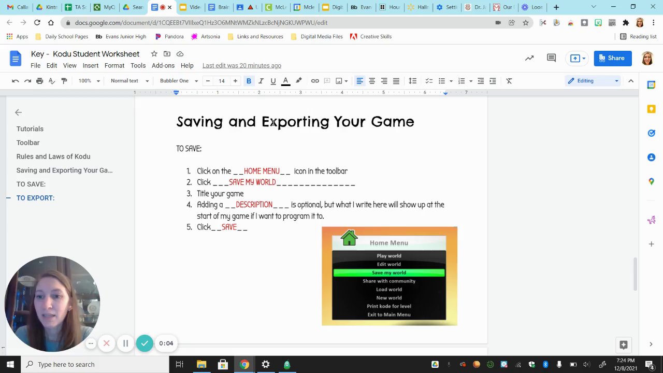Set center text alignment
This screenshot has width=663, height=373.
372,81
